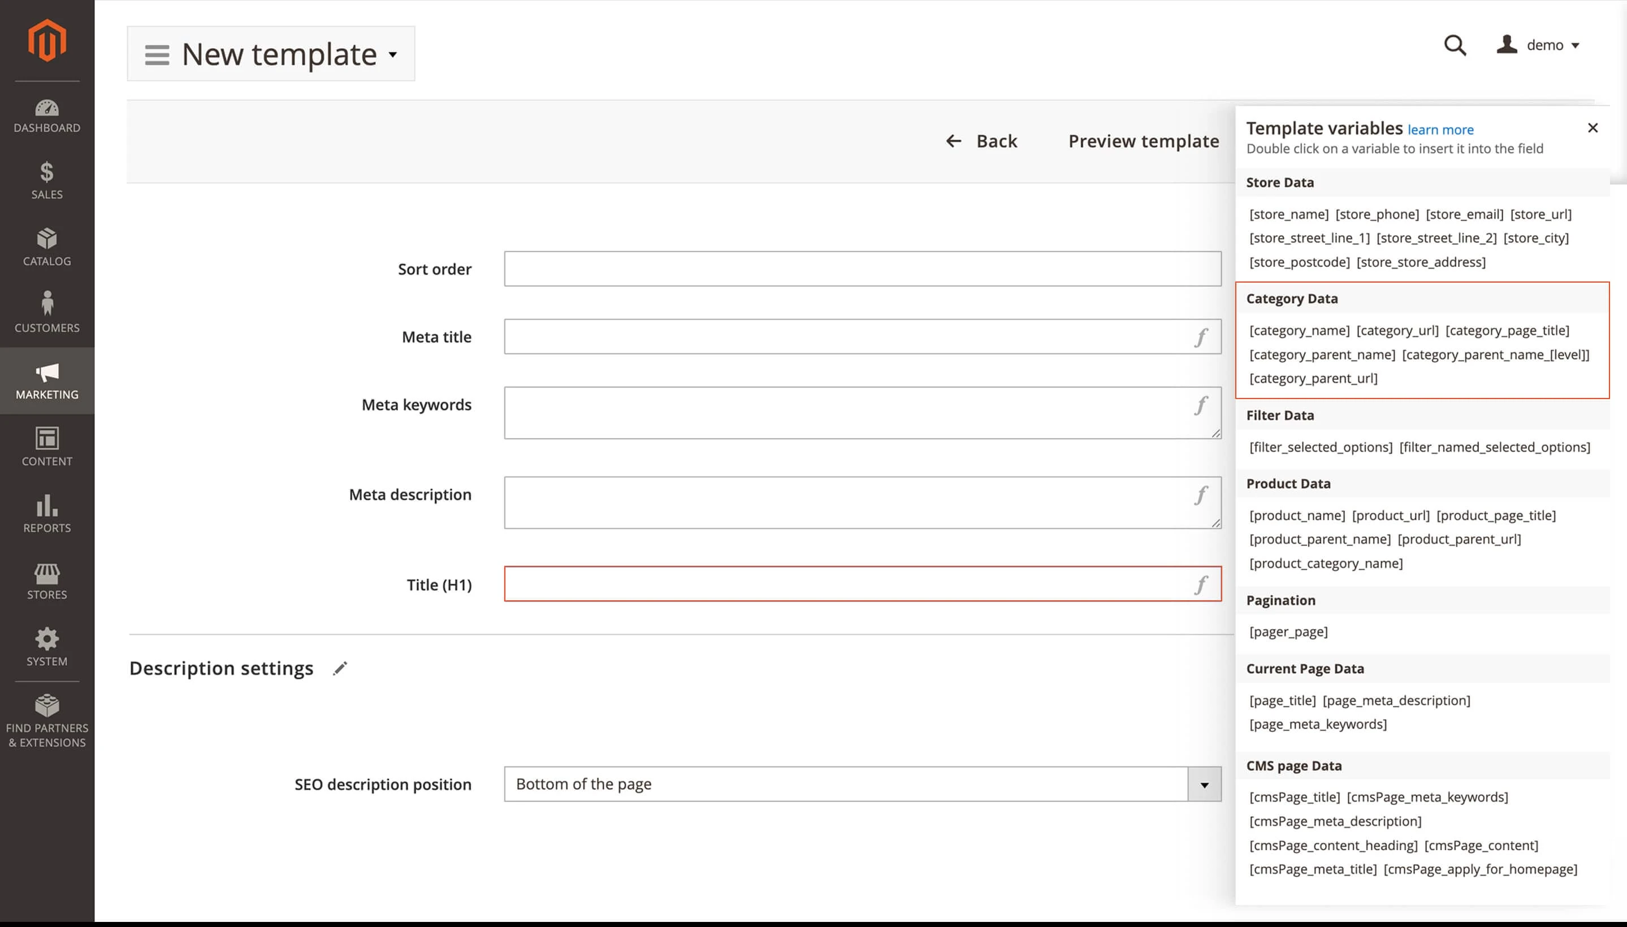Open the Reports section
This screenshot has width=1627, height=927.
tap(46, 514)
